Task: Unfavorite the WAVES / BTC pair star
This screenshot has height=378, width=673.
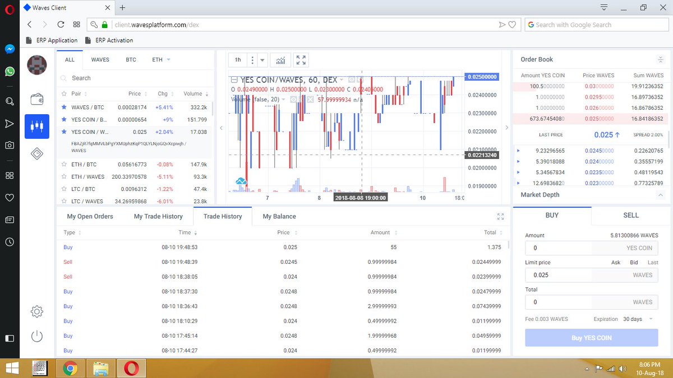Action: point(64,107)
